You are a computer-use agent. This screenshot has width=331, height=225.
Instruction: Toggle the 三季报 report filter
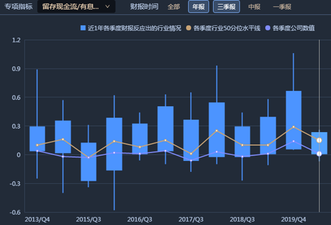pos(226,7)
